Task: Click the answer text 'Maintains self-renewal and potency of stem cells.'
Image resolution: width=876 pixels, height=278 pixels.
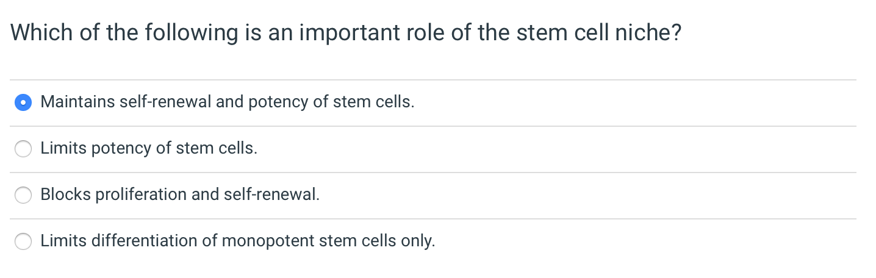Action: [x=228, y=102]
